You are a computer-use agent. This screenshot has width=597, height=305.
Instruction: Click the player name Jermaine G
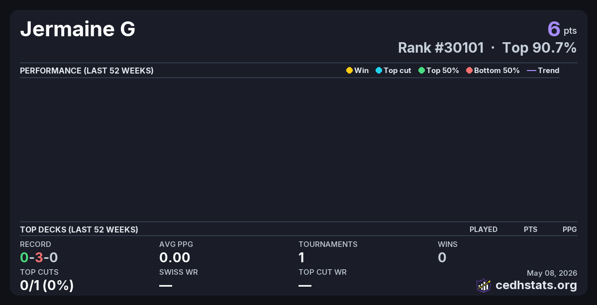coord(78,30)
